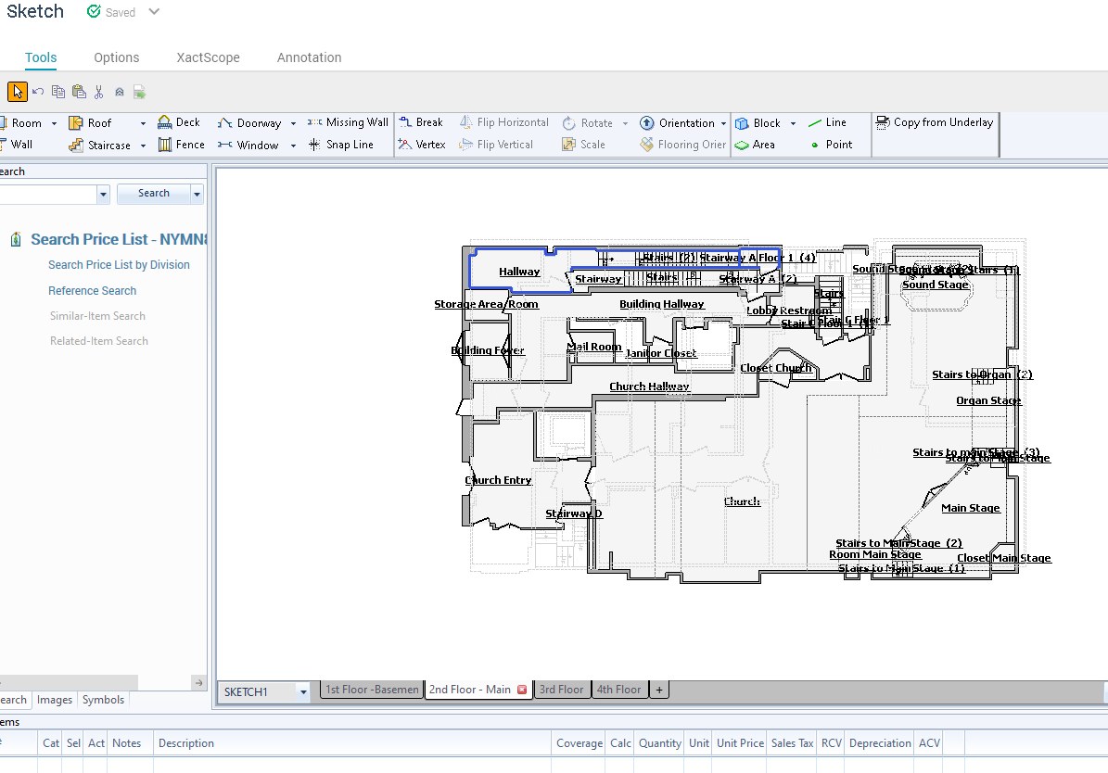Open the XactScope tab
Viewport: 1108px width, 773px height.
(208, 58)
